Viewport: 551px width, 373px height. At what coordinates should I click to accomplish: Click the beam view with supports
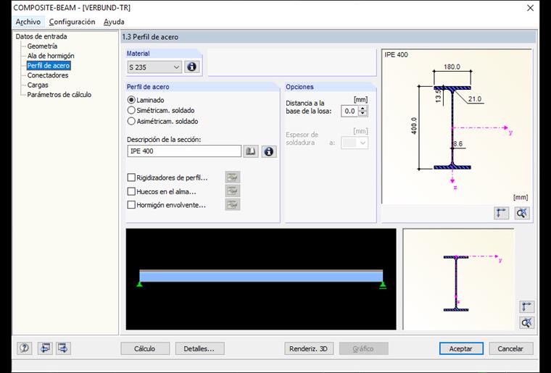tap(261, 280)
